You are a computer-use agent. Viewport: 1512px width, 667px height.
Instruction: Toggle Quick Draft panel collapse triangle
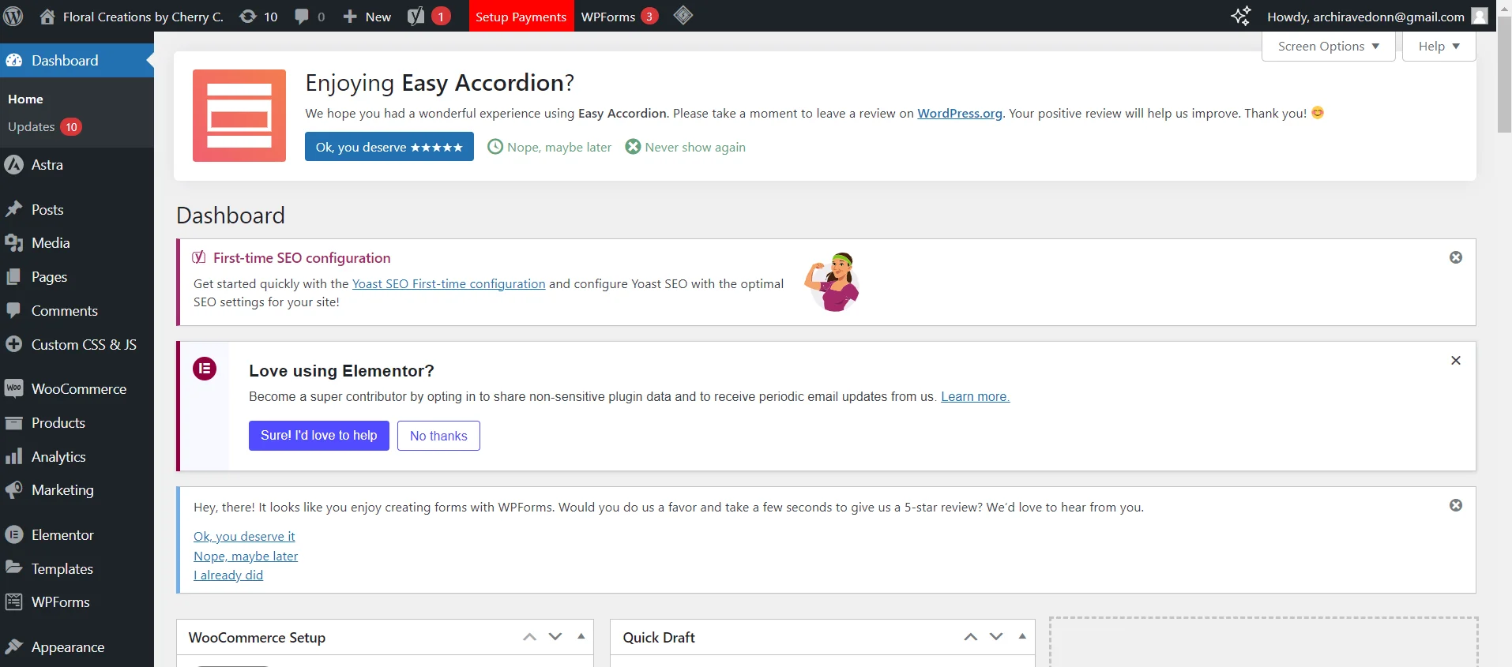[1022, 636]
